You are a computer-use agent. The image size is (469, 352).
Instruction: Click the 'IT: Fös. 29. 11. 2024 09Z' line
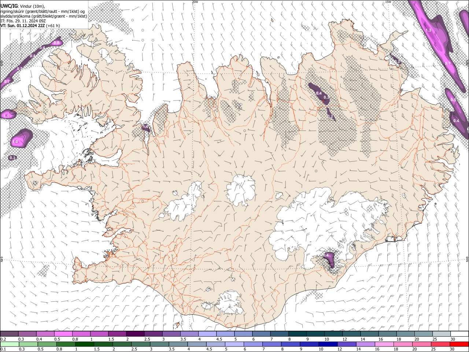pyautogui.click(x=23, y=21)
